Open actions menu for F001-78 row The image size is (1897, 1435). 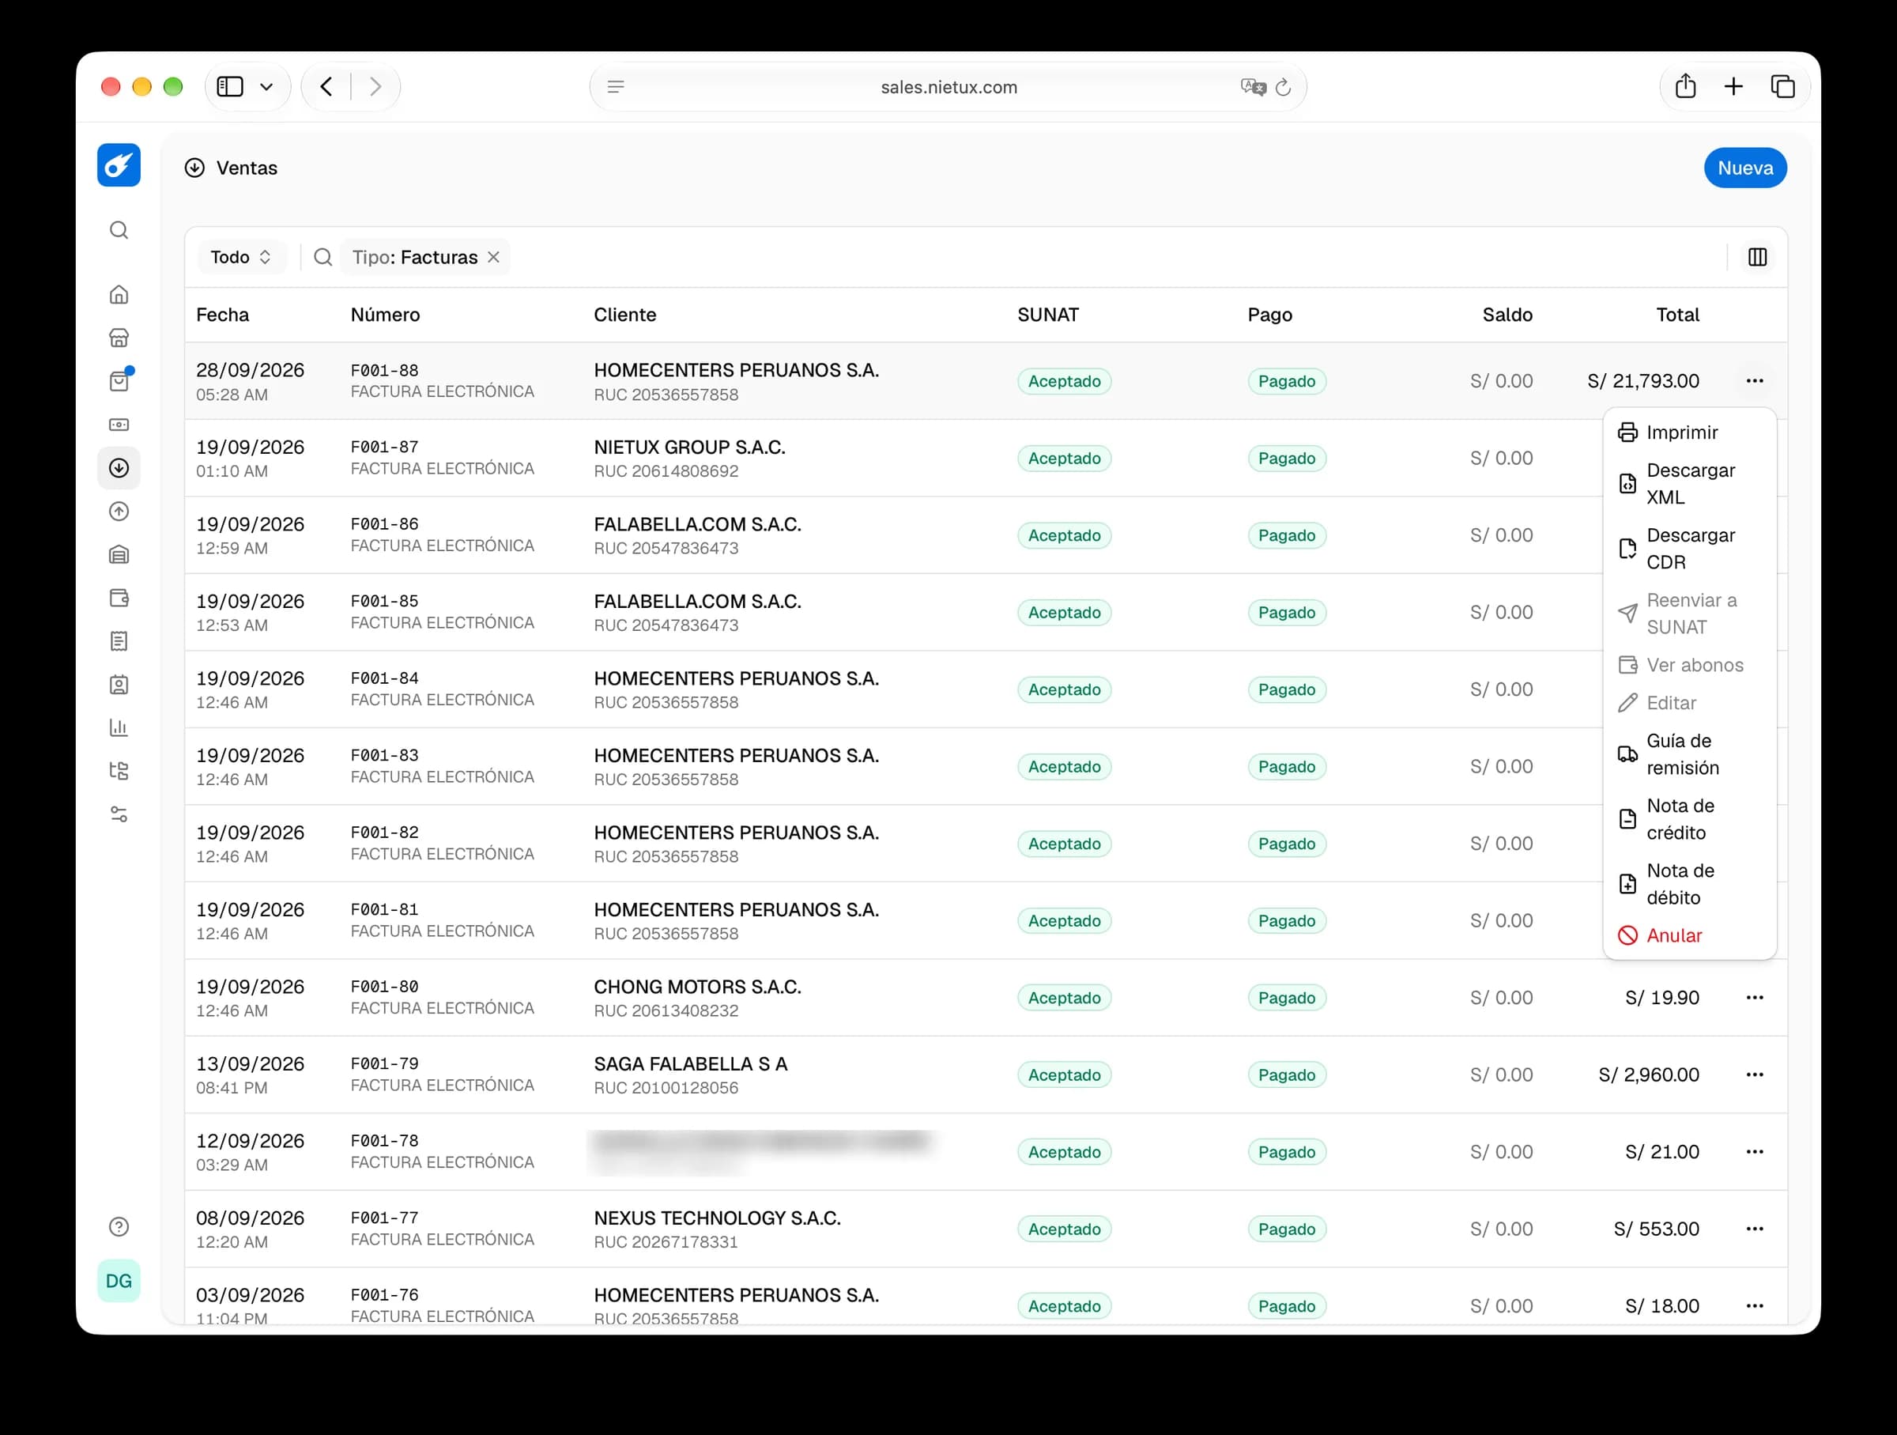coord(1755,1152)
